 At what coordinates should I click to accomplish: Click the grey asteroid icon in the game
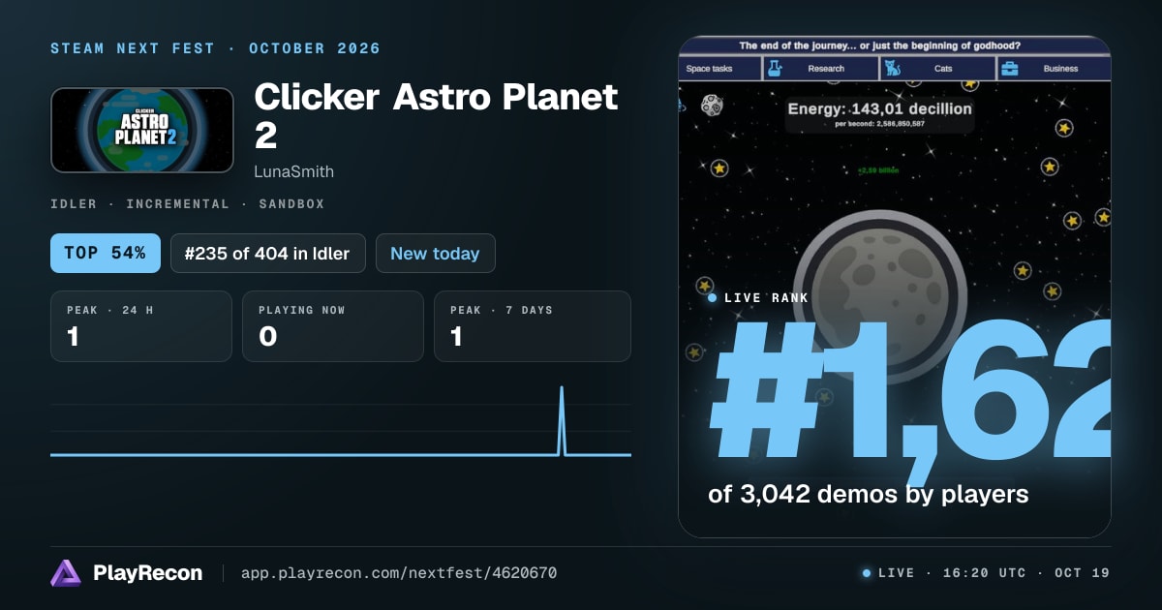click(714, 106)
